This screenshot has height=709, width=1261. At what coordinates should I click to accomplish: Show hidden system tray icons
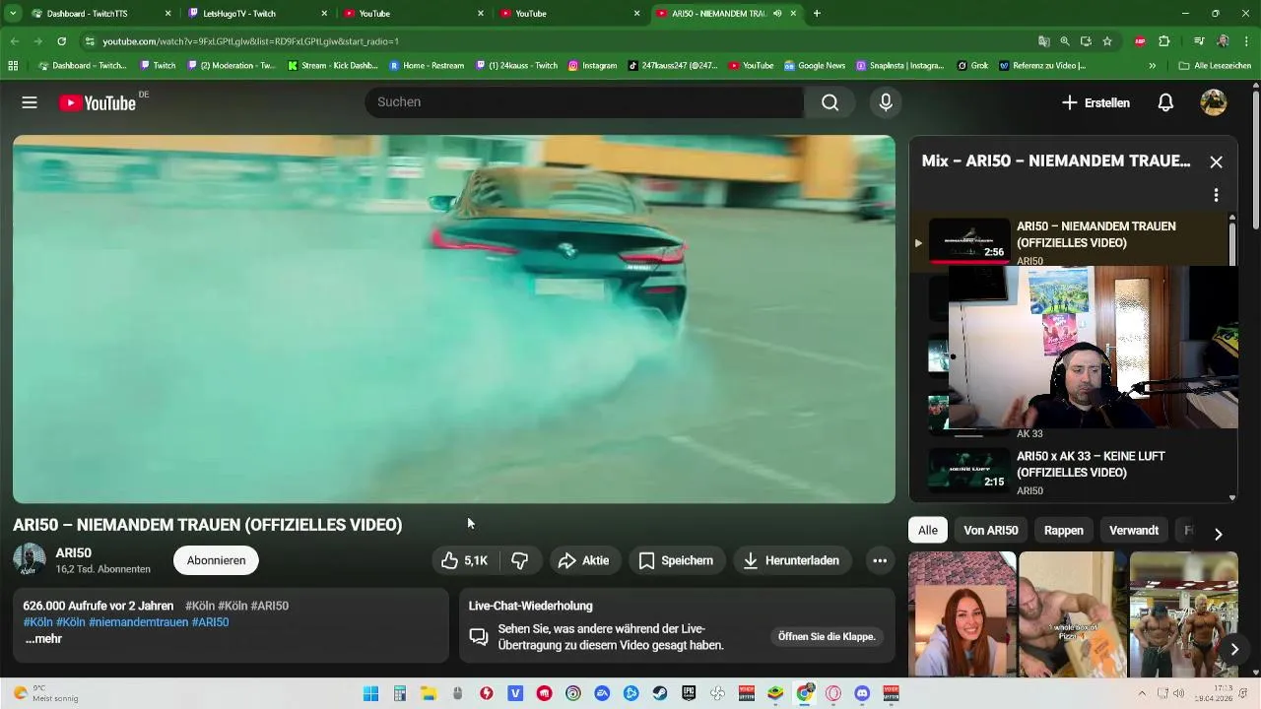coord(1142,693)
